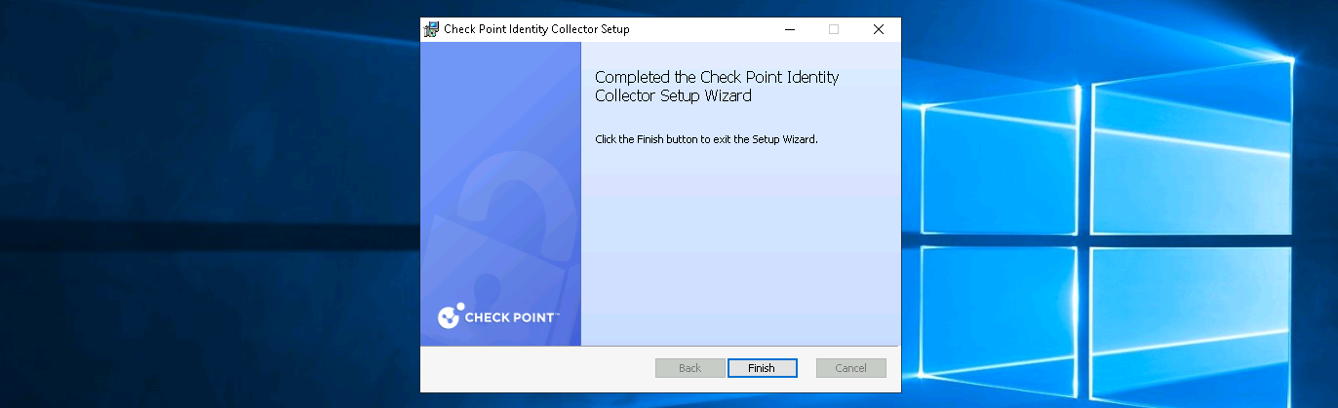The height and width of the screenshot is (408, 1338).
Task: Minimize the setup wizard window
Action: coord(788,29)
